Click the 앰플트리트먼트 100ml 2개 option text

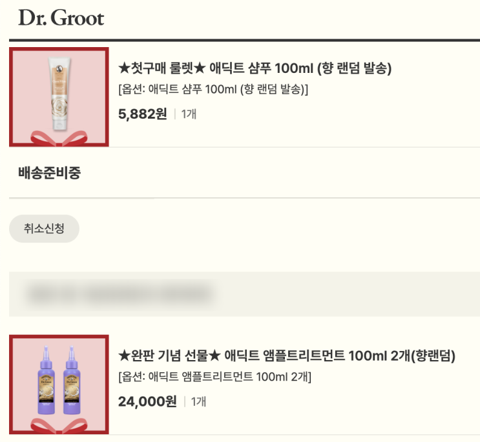(x=214, y=377)
